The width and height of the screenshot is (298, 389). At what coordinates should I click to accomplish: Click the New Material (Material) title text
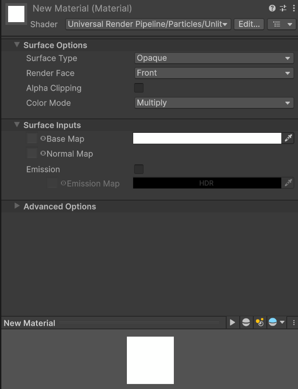pos(82,9)
